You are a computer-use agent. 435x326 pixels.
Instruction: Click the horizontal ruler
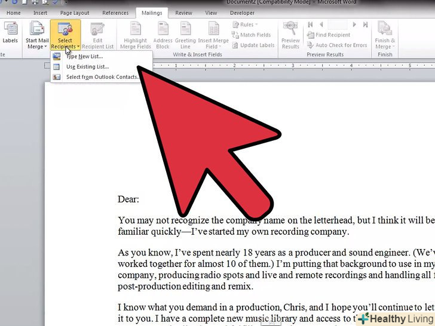(x=294, y=66)
